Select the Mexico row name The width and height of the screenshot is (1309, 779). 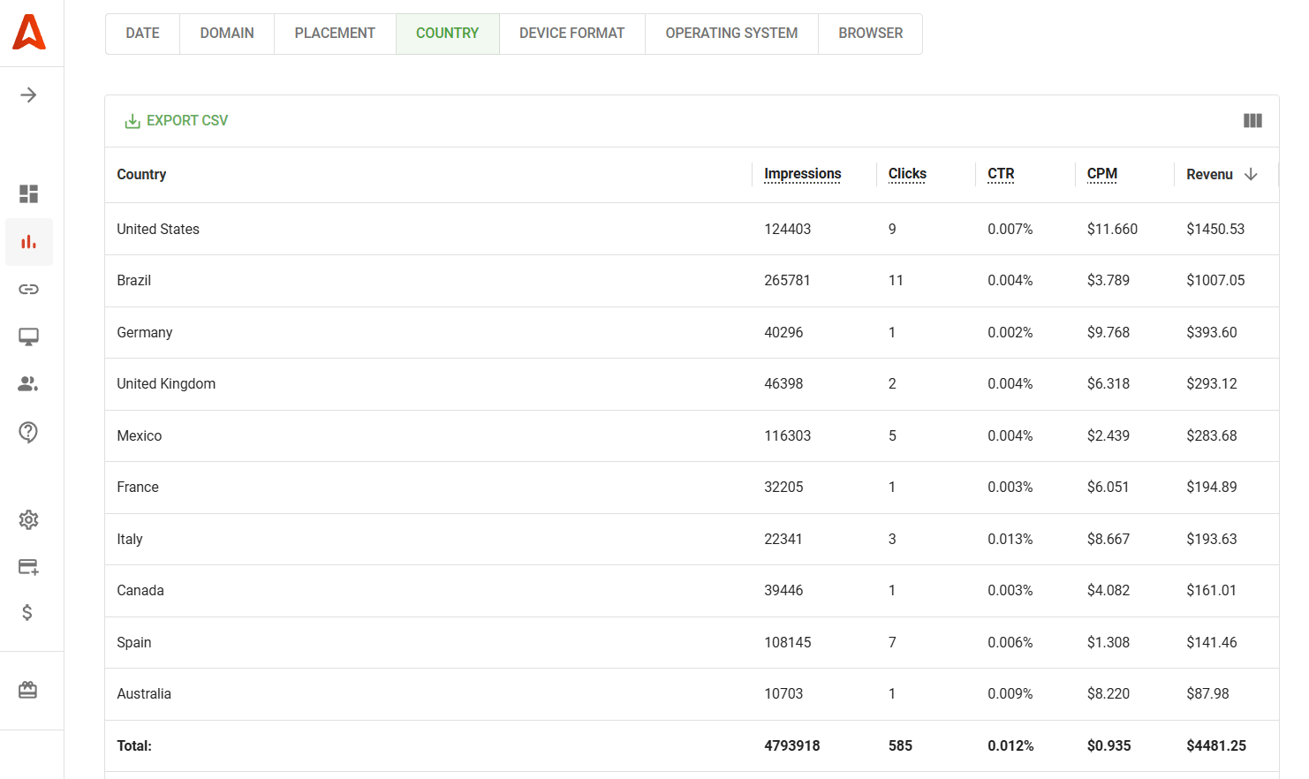(139, 435)
